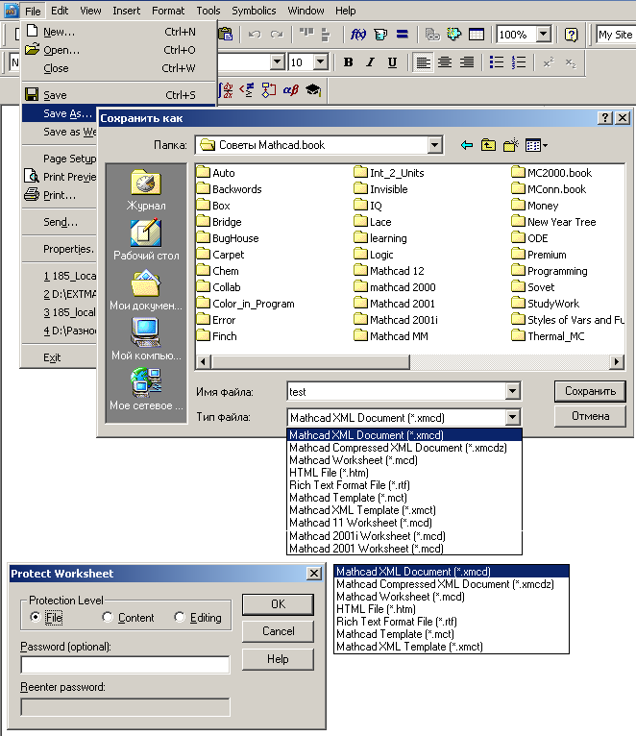Click the Align Down toolbar icon
Viewport: 636px width, 736px height.
326,35
